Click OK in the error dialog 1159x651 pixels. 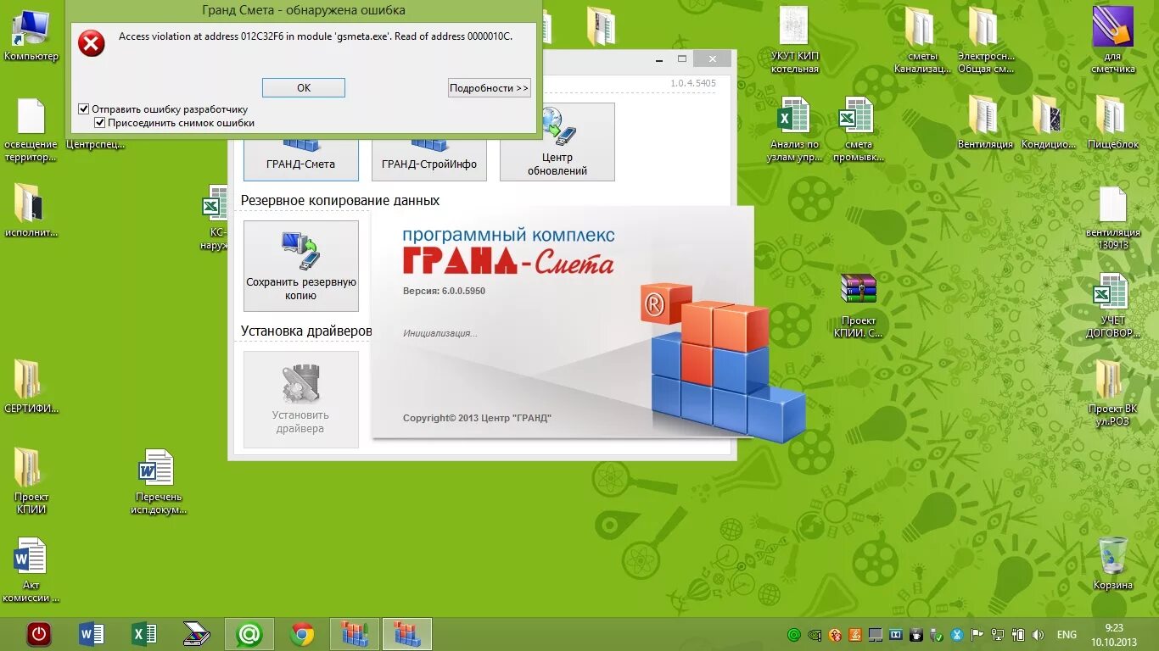point(303,87)
